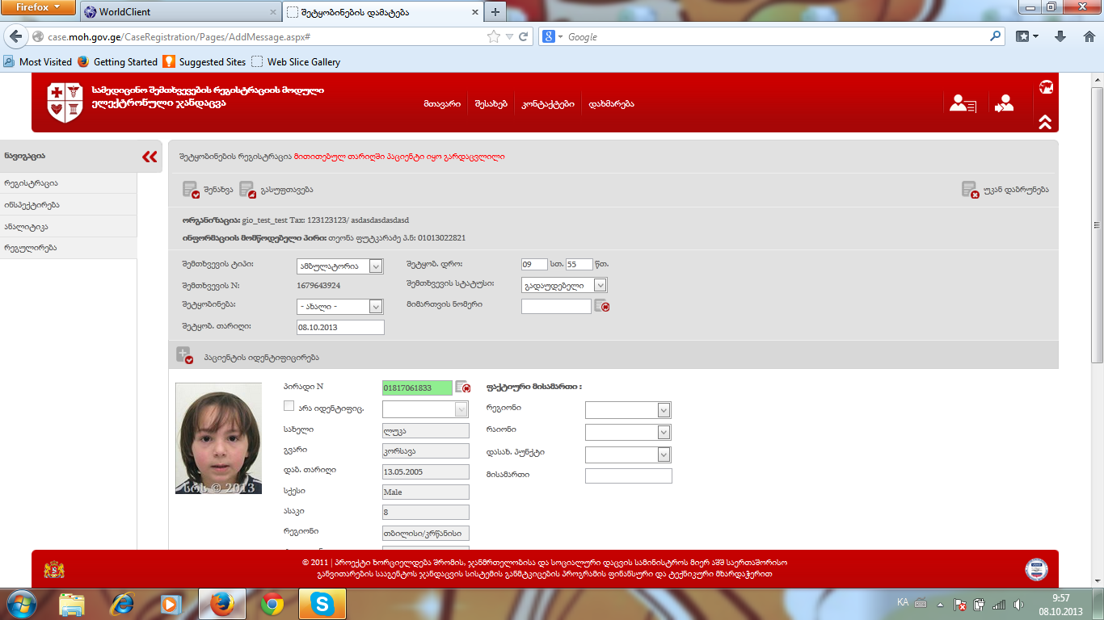Expand the პაციენტის იდენტიფიცირება section
The height and width of the screenshot is (620, 1104).
(x=184, y=356)
